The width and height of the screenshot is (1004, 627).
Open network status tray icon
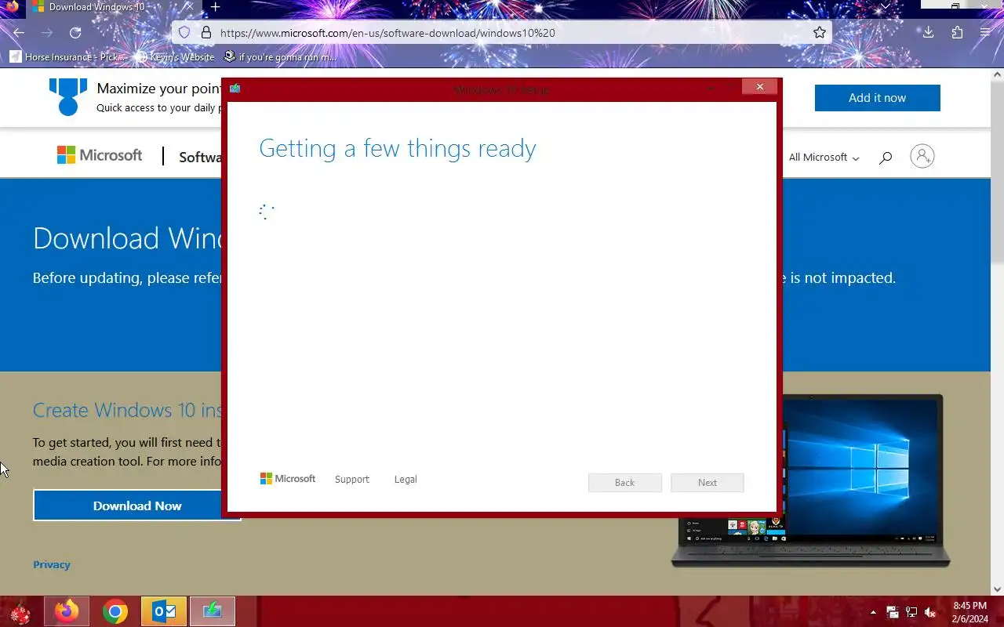click(911, 612)
